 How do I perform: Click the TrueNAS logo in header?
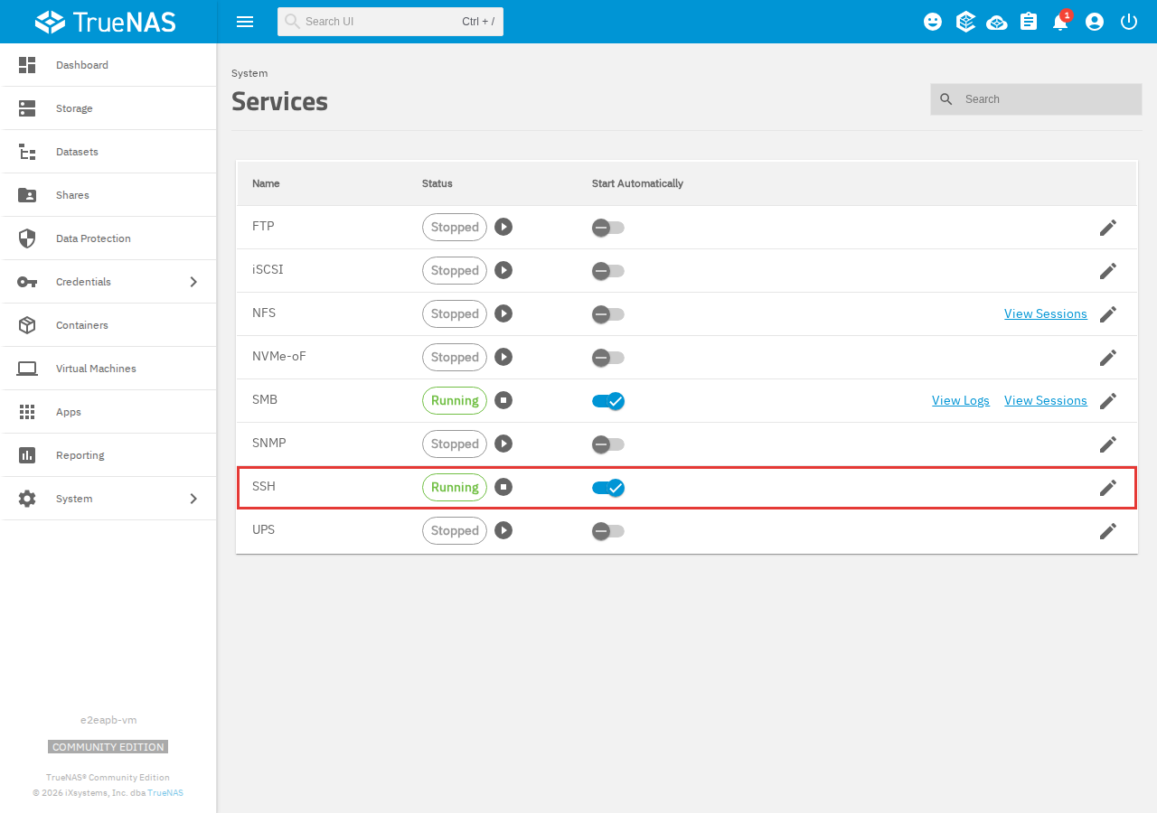106,22
